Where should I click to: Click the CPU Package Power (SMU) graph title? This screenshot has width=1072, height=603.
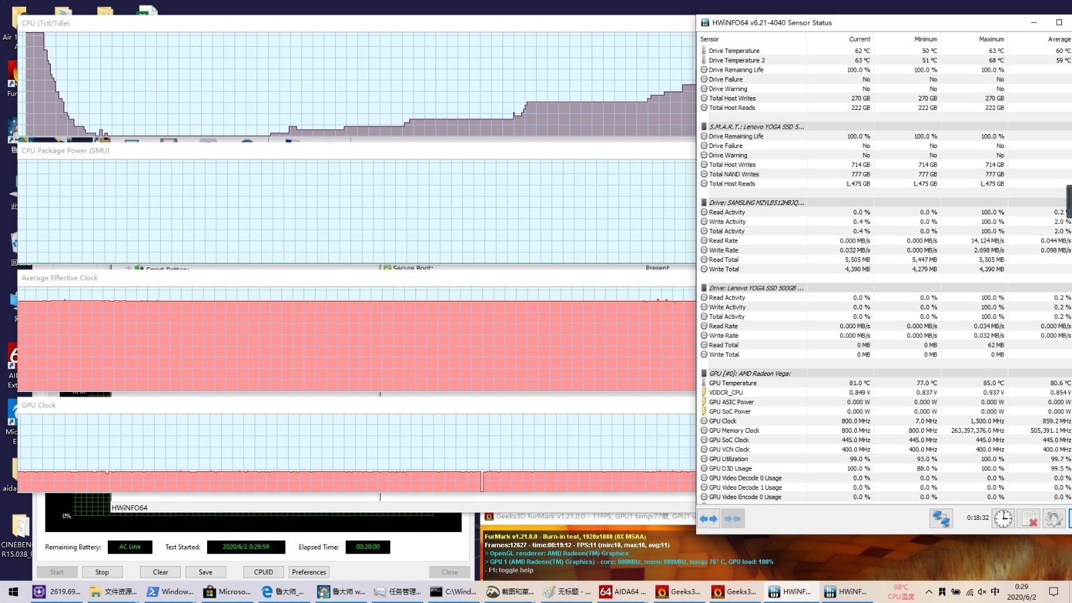tap(65, 151)
